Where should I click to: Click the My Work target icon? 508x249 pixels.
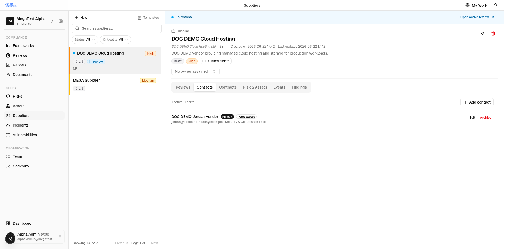(468, 5)
